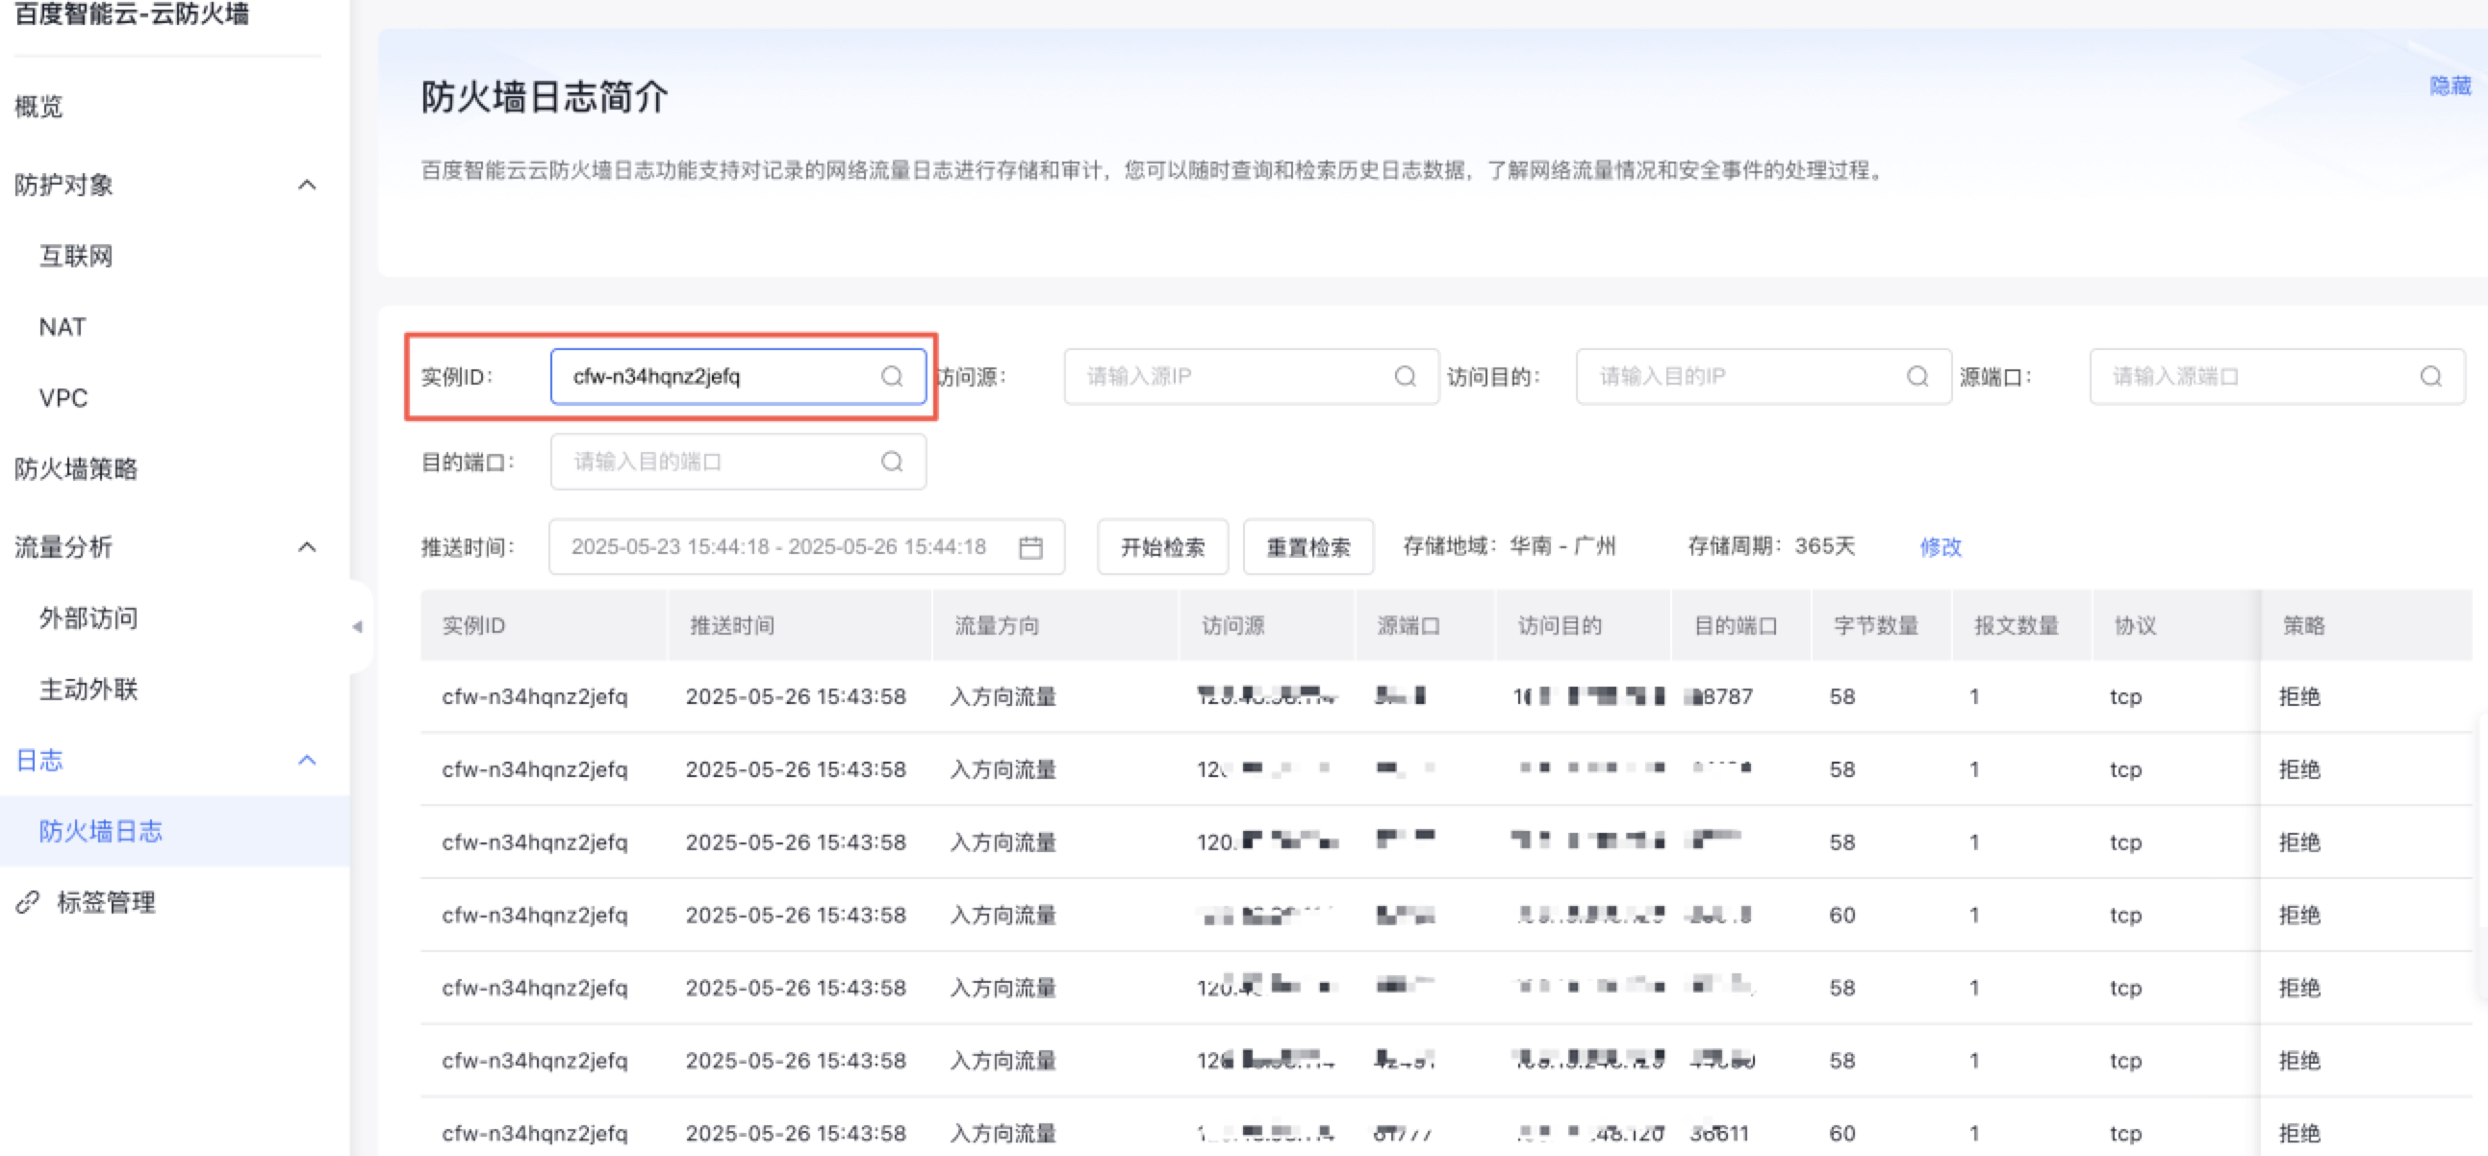This screenshot has width=2488, height=1156.
Task: Focus the 请输入源IP input field
Action: coord(1251,376)
